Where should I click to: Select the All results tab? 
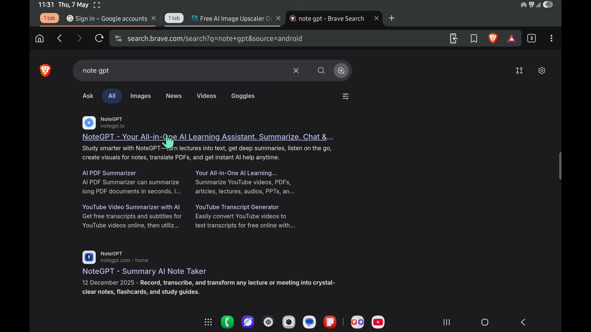(x=112, y=96)
